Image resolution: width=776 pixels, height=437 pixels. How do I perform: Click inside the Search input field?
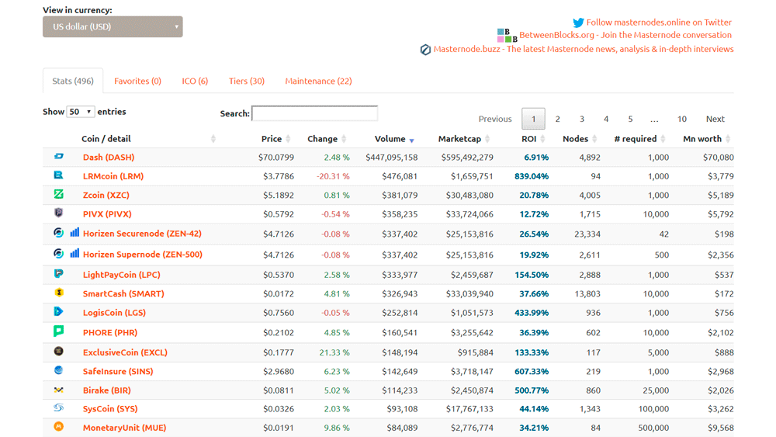pyautogui.click(x=315, y=113)
